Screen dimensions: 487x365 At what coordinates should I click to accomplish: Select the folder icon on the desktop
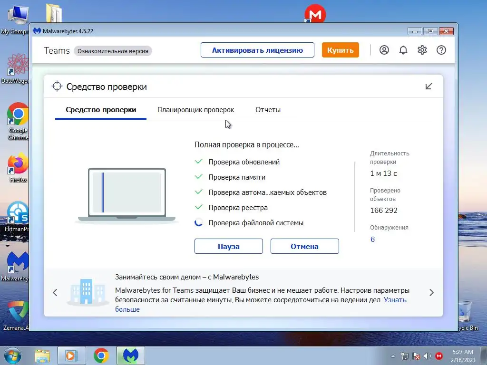point(53,13)
